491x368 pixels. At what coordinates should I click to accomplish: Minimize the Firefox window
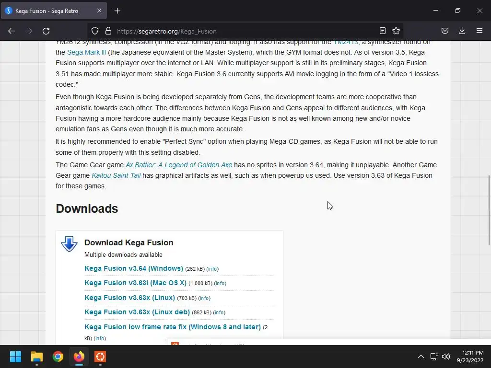435,11
